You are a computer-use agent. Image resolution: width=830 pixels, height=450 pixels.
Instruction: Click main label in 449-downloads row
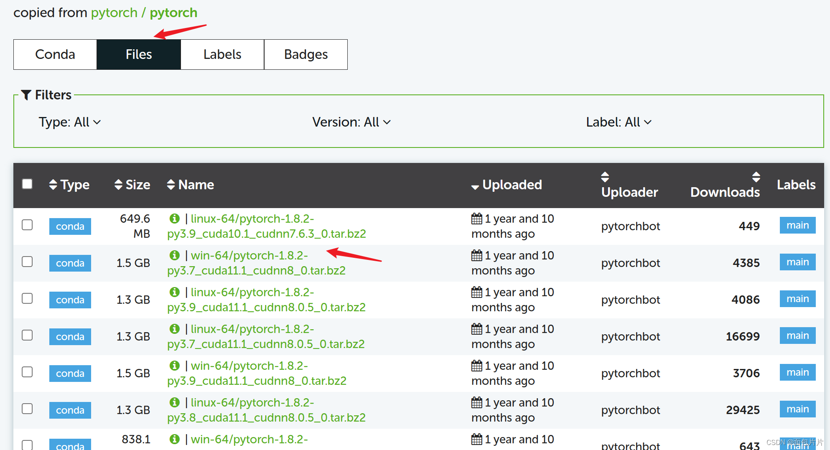coord(797,225)
